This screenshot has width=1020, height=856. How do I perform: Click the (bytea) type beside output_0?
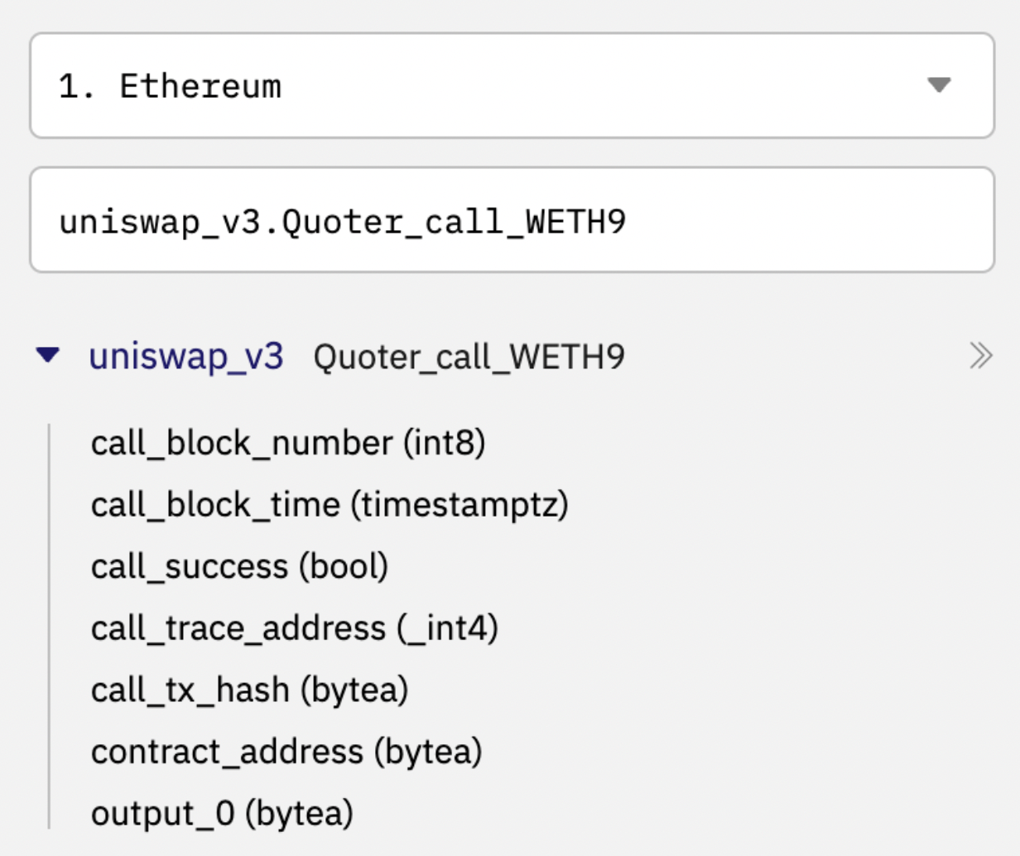pyautogui.click(x=299, y=814)
